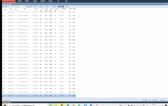Expand the source device USBCAN dropdown
This screenshot has width=168, height=106.
click(24, 7)
